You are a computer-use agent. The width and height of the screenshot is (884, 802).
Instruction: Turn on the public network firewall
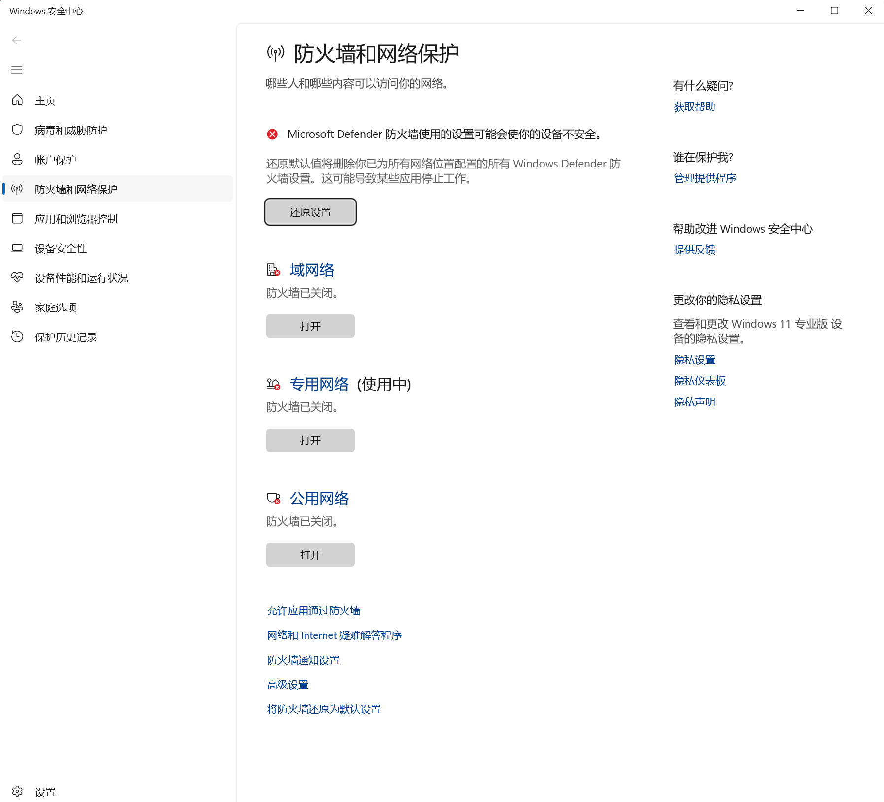(310, 555)
